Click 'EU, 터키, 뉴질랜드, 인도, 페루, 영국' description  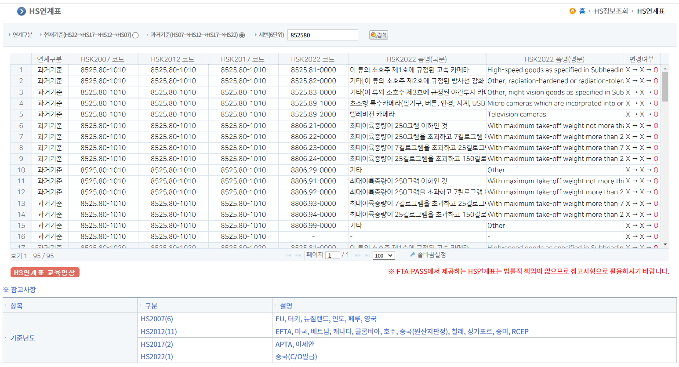[326, 319]
